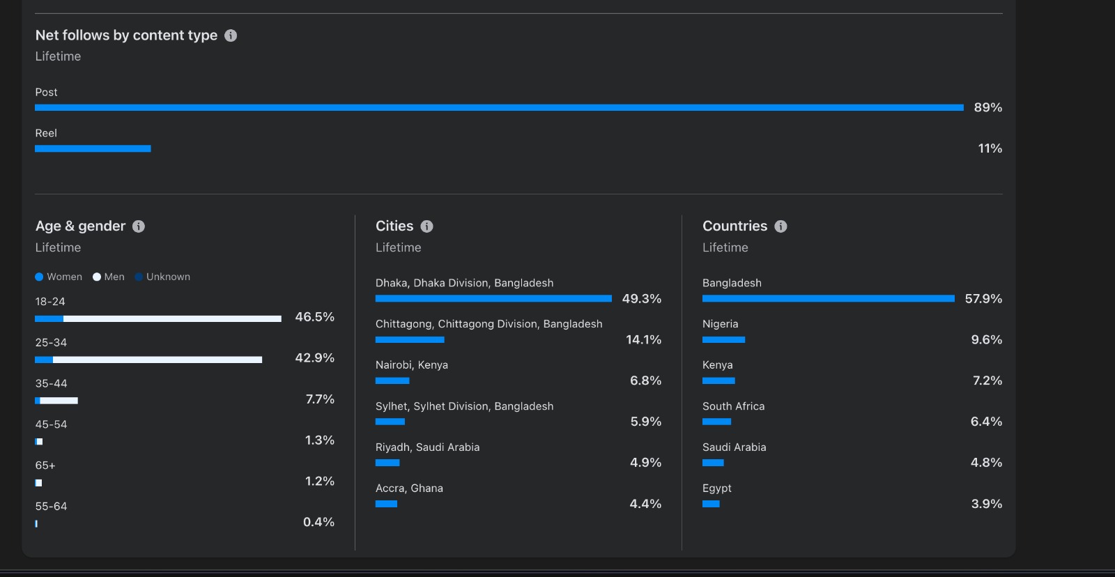The height and width of the screenshot is (577, 1115).
Task: Click the 35-44 age group bar
Action: 56,401
